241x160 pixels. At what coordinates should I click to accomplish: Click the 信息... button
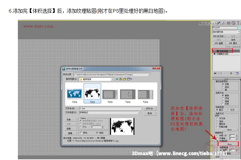(x=70, y=129)
